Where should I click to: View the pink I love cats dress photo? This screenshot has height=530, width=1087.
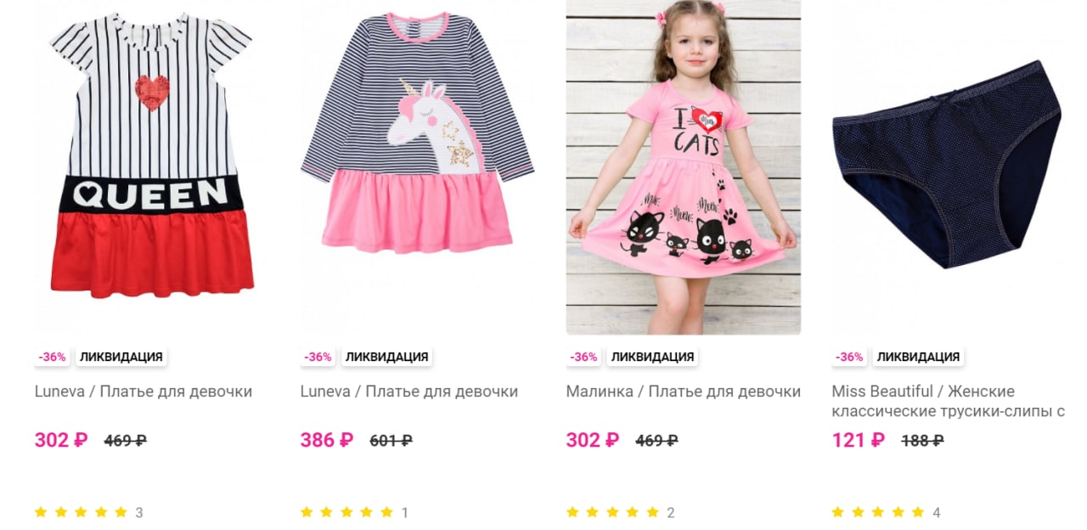tap(684, 167)
